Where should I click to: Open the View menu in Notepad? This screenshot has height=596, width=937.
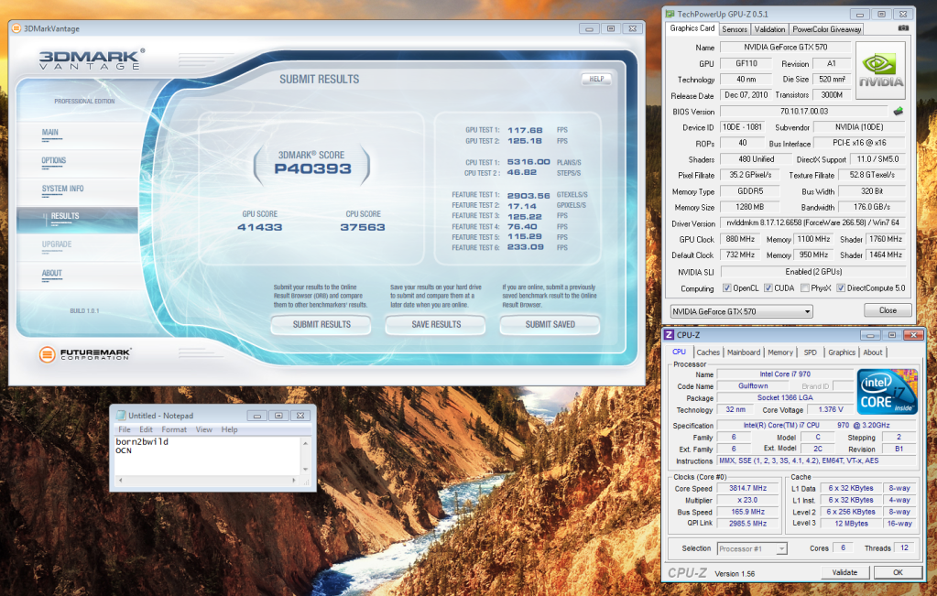tap(203, 429)
